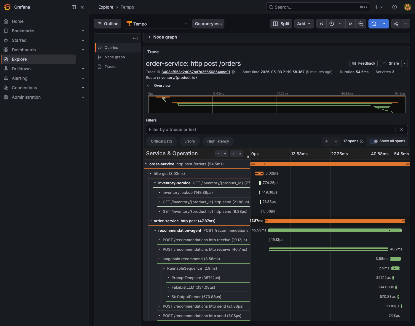Move time range backward with double left arrows
The width and height of the screenshot is (415, 326).
321,24
